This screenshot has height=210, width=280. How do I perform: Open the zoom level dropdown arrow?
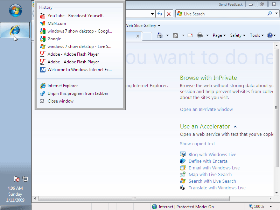(271, 206)
